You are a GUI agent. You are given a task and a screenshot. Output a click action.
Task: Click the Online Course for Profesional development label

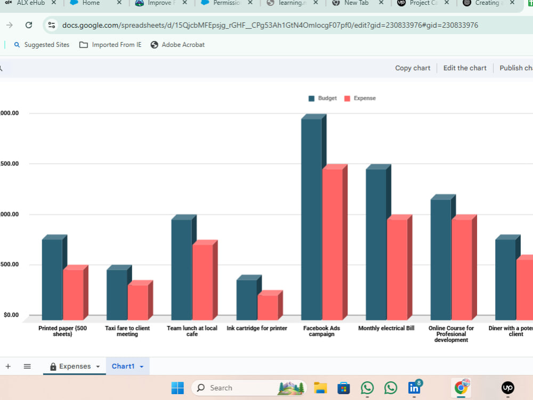[x=451, y=334]
